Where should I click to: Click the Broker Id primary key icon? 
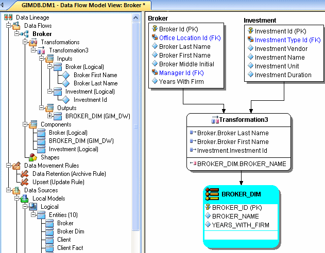pyautogui.click(x=155, y=29)
